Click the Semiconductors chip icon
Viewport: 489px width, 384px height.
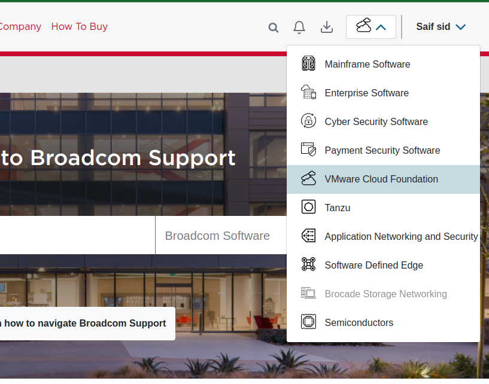pos(308,322)
